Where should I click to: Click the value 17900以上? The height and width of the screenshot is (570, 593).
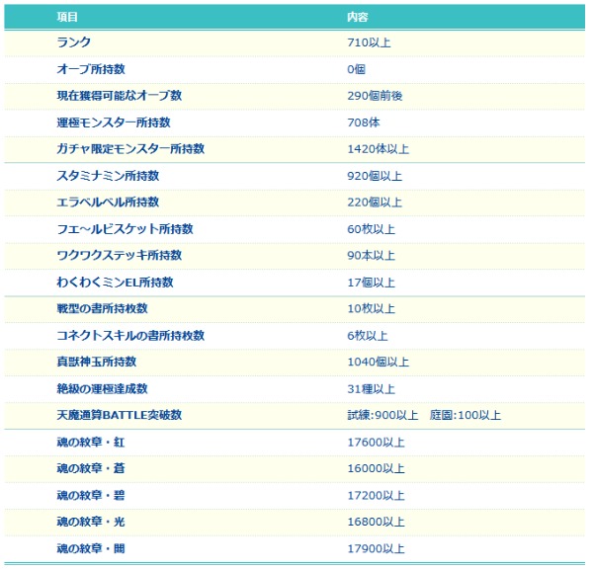click(x=377, y=549)
